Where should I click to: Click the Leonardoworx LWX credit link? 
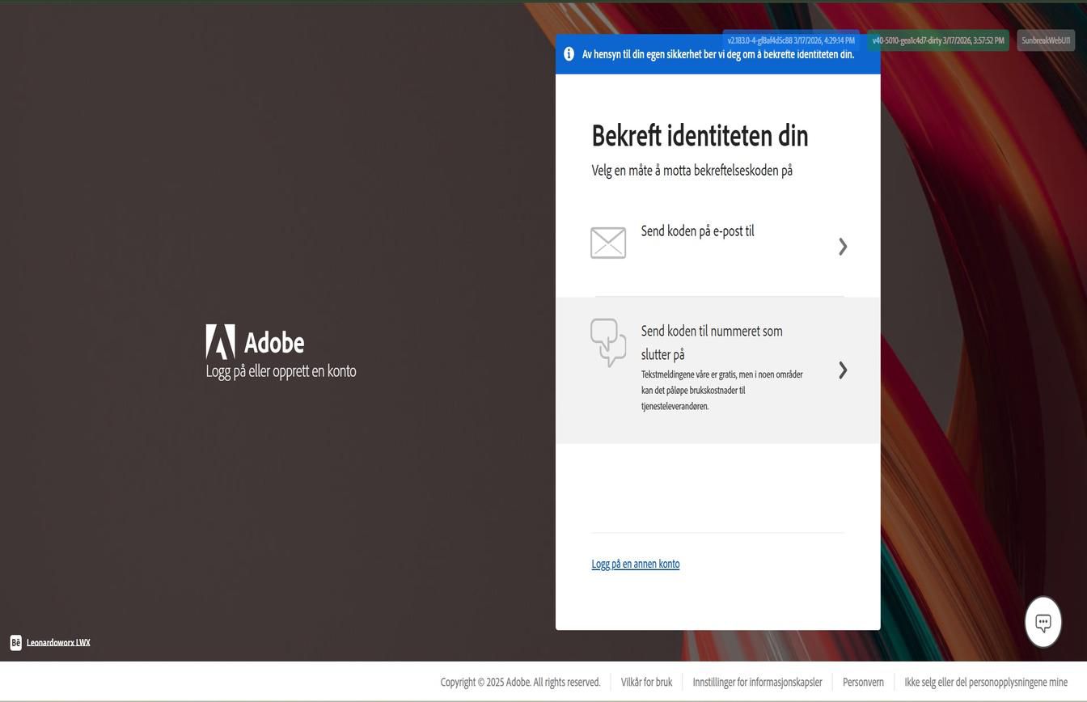[57, 642]
